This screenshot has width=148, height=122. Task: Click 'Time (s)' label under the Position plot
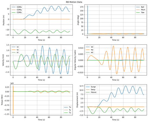point(41,40)
